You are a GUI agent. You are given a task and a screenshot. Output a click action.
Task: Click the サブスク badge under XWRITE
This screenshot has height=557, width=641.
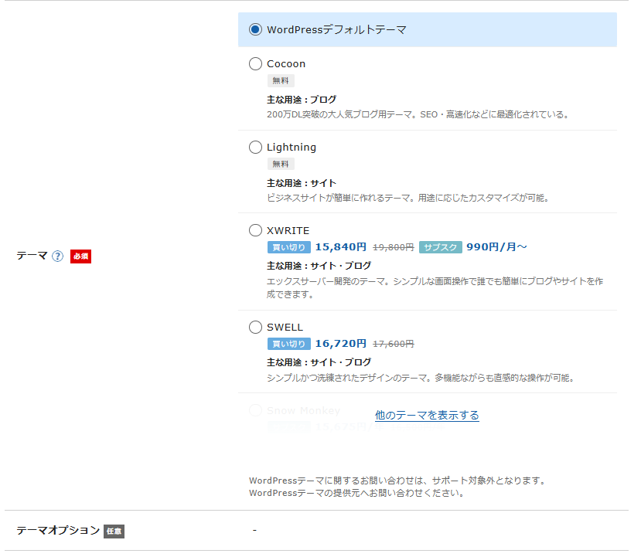pos(441,247)
